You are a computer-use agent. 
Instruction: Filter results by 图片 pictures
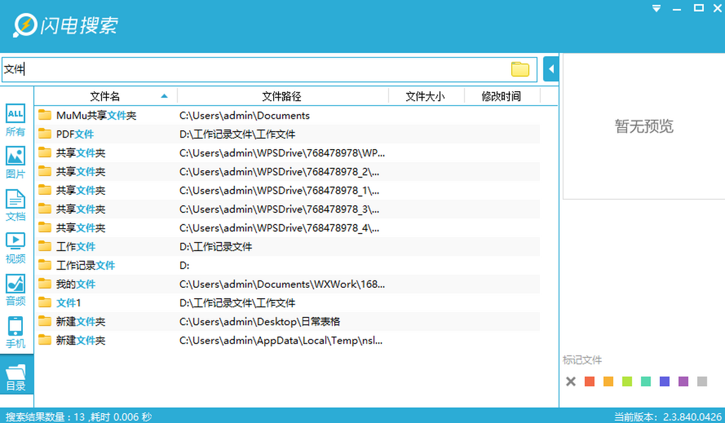pos(16,162)
